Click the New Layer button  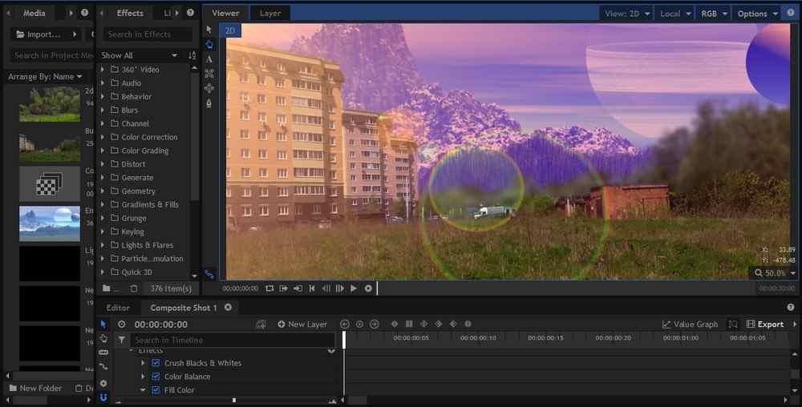[x=302, y=324]
